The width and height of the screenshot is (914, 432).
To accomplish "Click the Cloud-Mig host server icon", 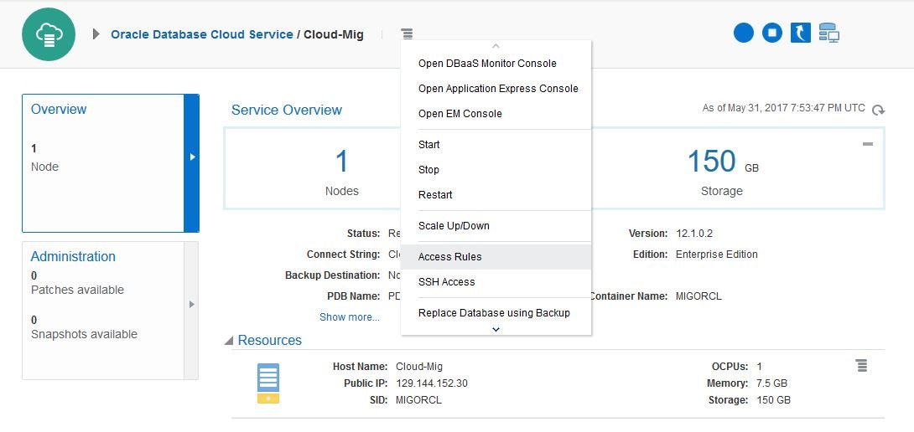I will coord(268,383).
